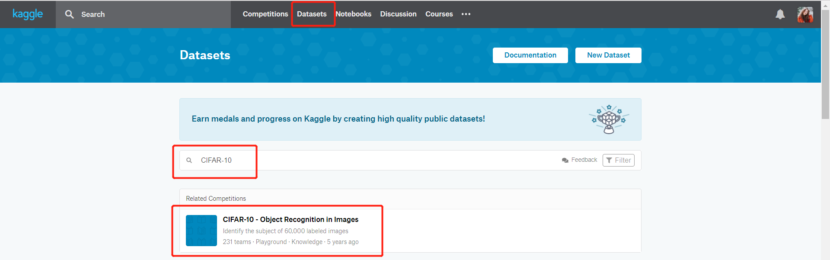Image resolution: width=830 pixels, height=260 pixels.
Task: Create a New Dataset
Action: (608, 55)
